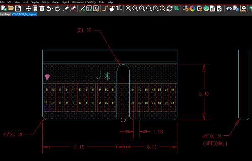Viewport: 252px width, 161px height.
Task: Create a new drawing with New icon
Action: click(x=4, y=8)
